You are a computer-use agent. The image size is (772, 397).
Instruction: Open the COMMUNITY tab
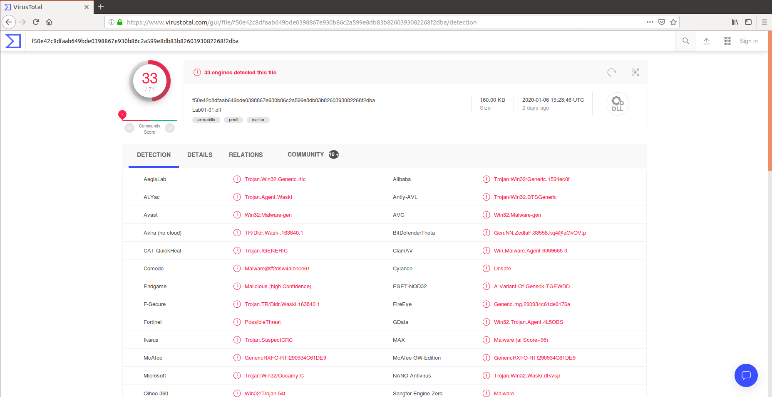click(x=313, y=154)
